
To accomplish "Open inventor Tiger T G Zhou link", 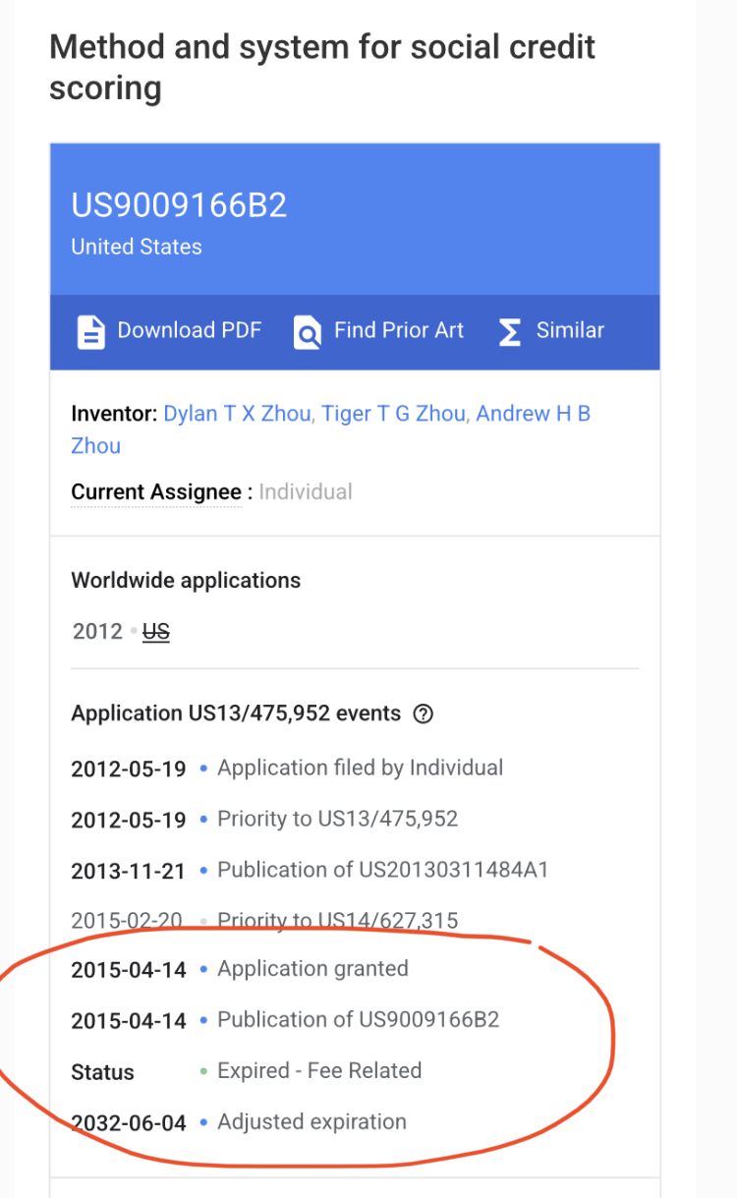I will pyautogui.click(x=394, y=414).
